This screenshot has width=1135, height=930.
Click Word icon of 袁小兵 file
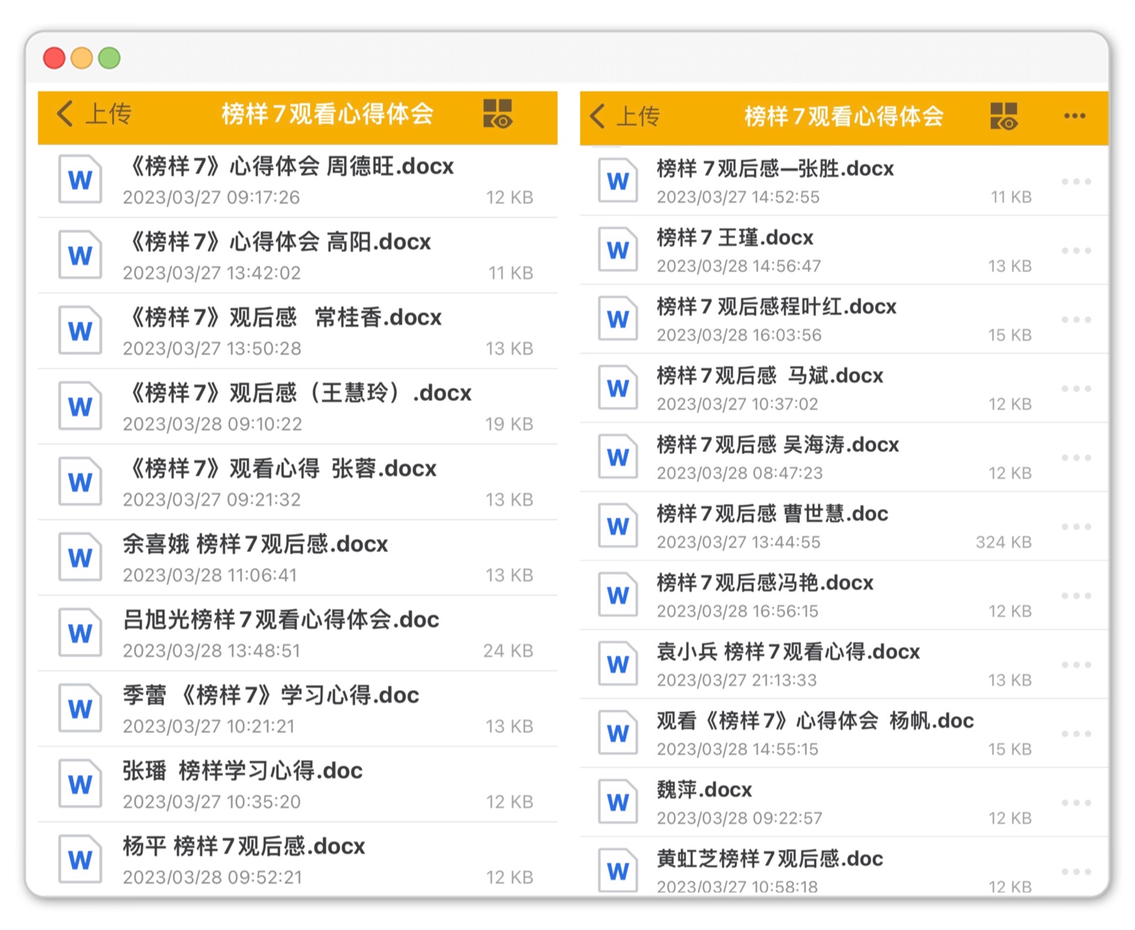(618, 664)
